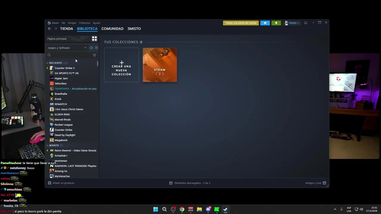Open the STEAM collection thumbnail

[160, 65]
